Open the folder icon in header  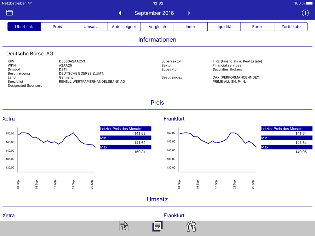9,13
